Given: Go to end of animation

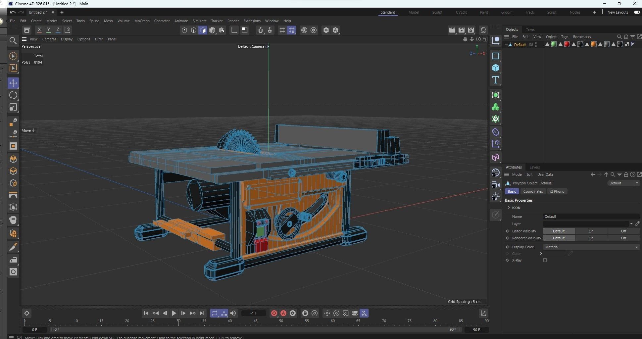Looking at the screenshot, I should coord(202,313).
